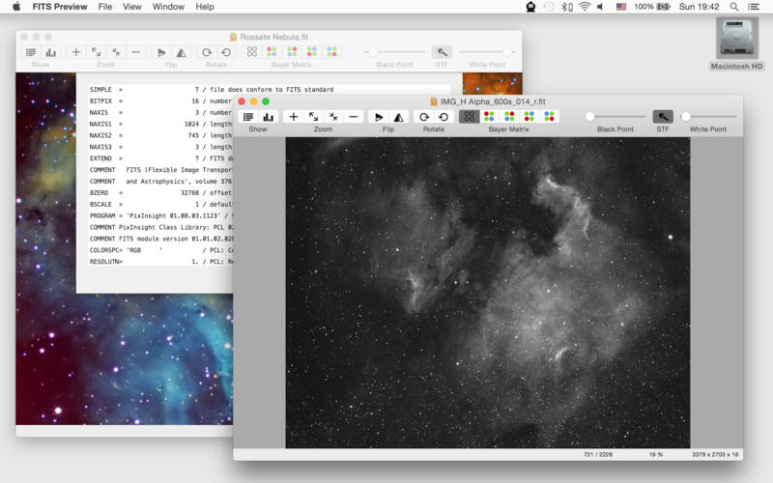Rotate Rossete Nebula image clockwise
The height and width of the screenshot is (483, 773).
(x=207, y=52)
